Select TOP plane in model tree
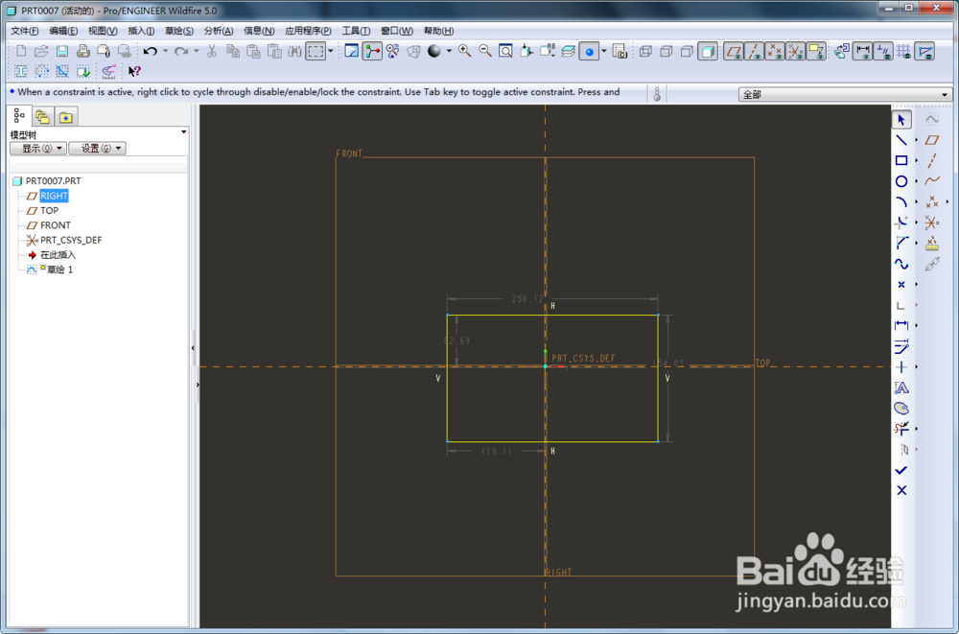 [49, 210]
